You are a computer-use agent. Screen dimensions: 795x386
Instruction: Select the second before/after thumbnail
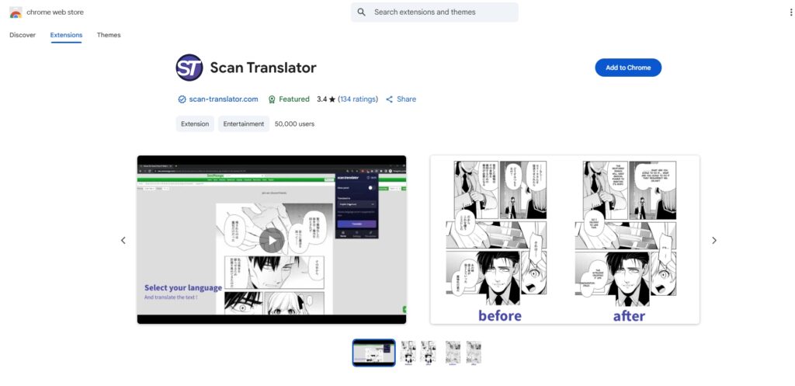coord(418,353)
